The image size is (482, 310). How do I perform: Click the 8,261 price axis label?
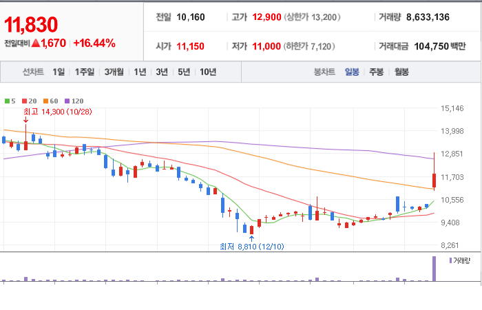450,245
